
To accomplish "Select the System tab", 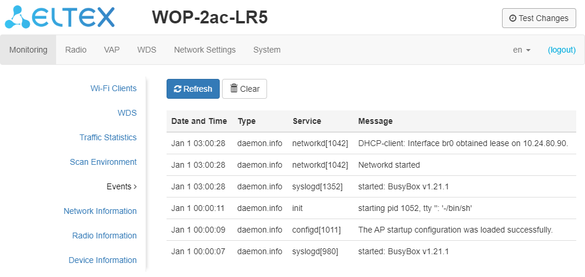I will (266, 50).
